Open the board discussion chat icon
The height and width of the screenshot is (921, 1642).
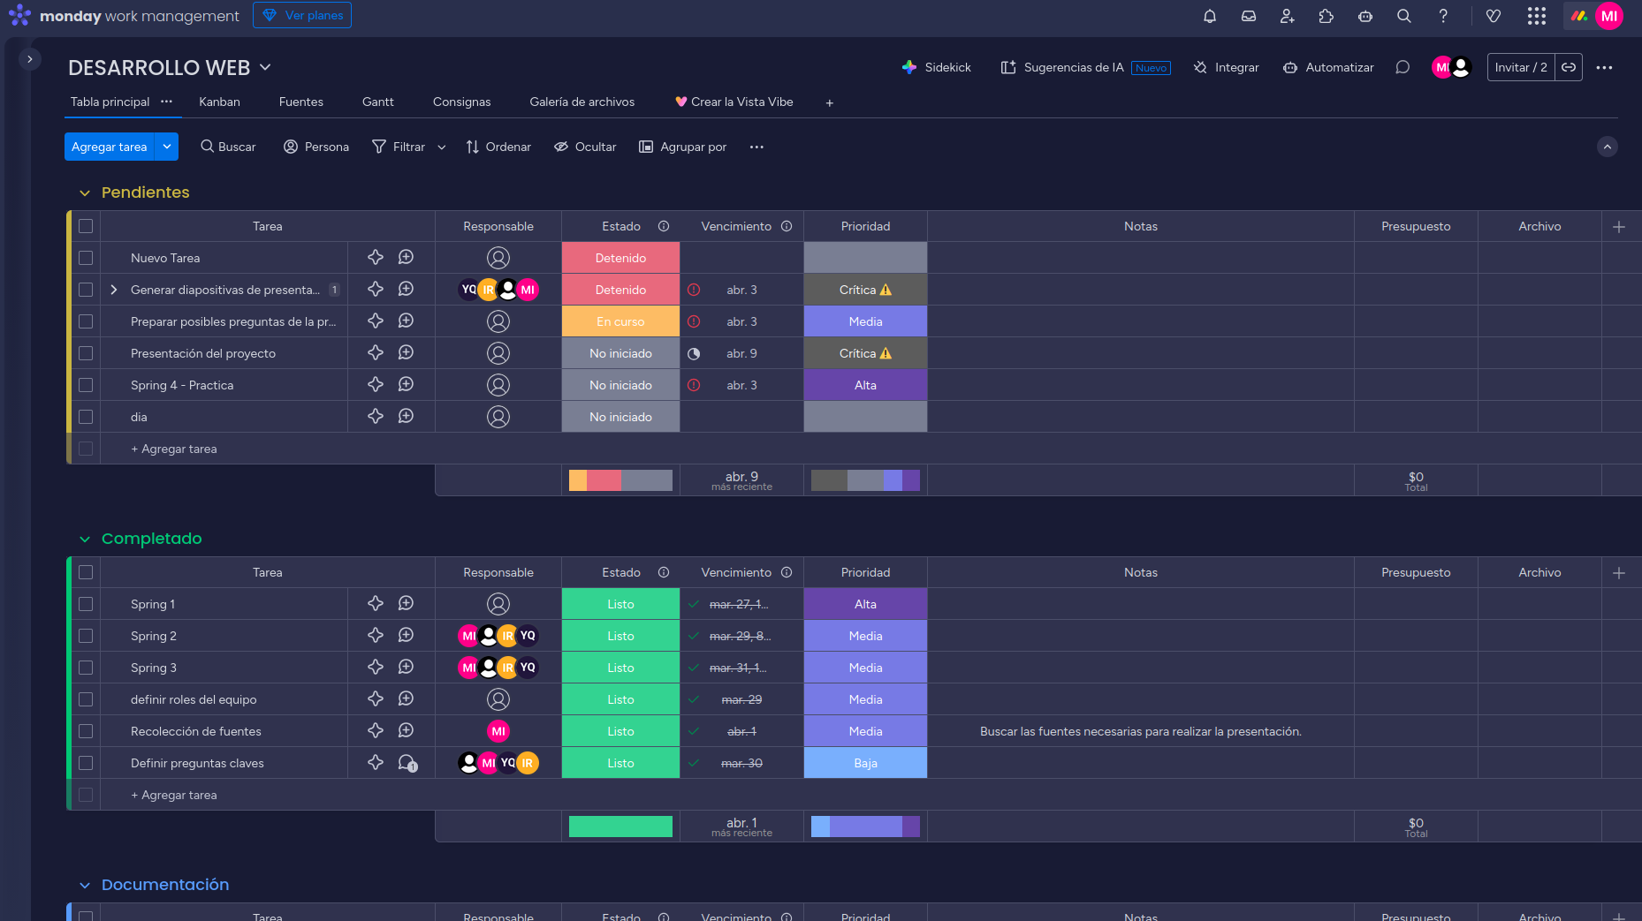point(1402,67)
